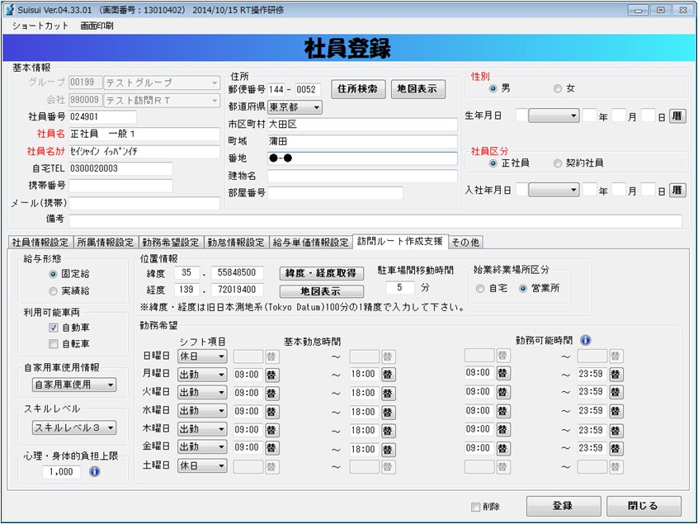The height and width of the screenshot is (524, 698).
Task: Click 替 for 金曜日 available start time
Action: coord(502,448)
